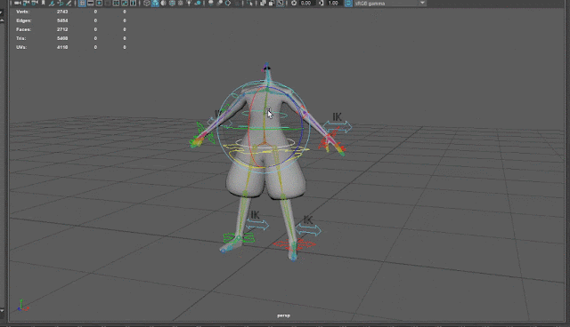The height and width of the screenshot is (327, 570).
Task: Toggle the Safe Action icon
Action: pos(125,3)
